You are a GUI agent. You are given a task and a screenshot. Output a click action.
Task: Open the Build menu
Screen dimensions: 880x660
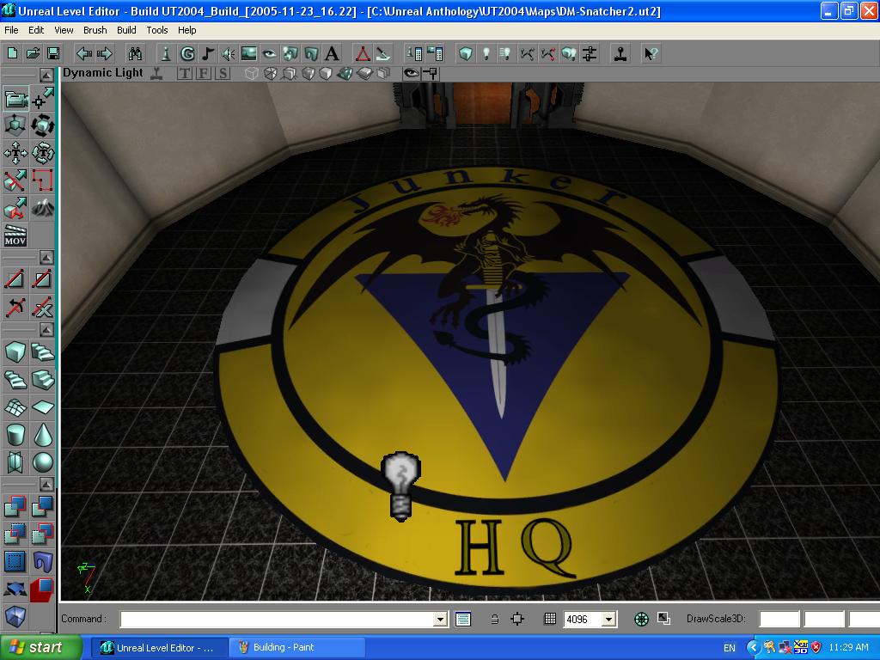point(126,30)
